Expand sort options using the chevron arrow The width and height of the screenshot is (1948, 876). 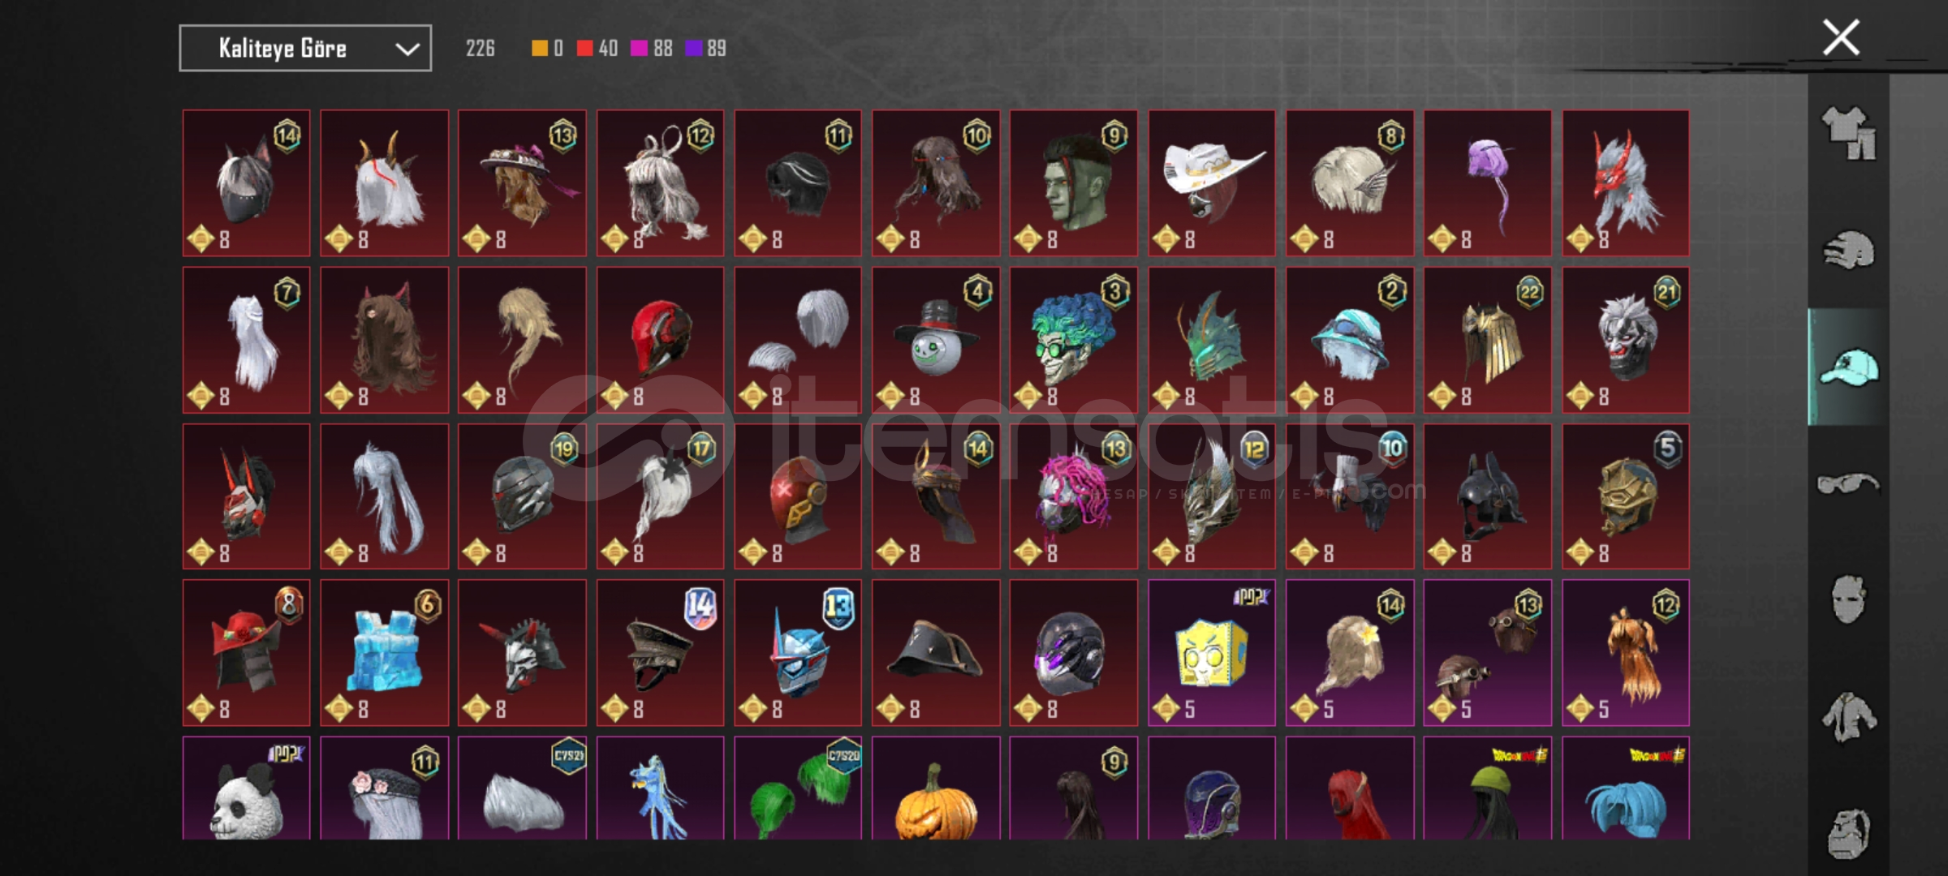click(x=407, y=49)
